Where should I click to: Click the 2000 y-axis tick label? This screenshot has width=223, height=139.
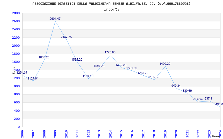click(x=16, y=46)
